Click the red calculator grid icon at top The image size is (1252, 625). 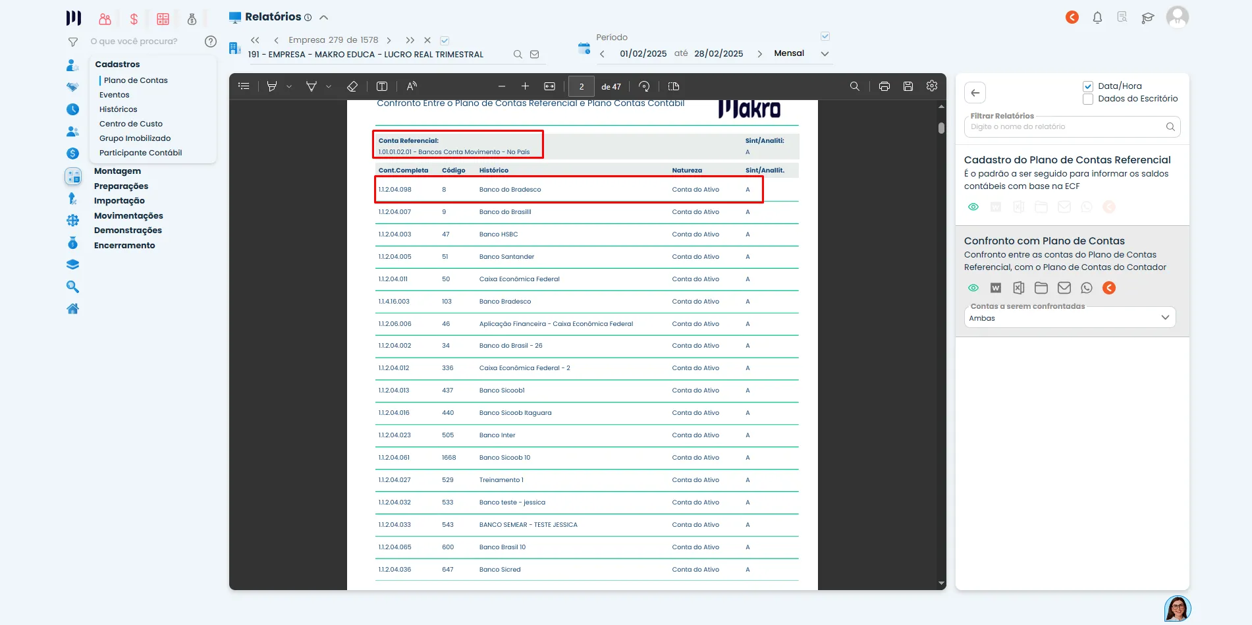click(163, 19)
